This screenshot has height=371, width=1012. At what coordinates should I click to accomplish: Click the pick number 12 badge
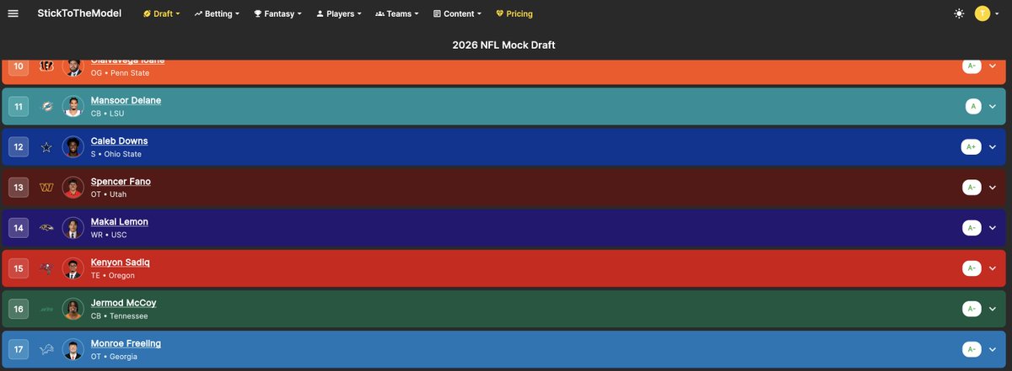pos(19,147)
